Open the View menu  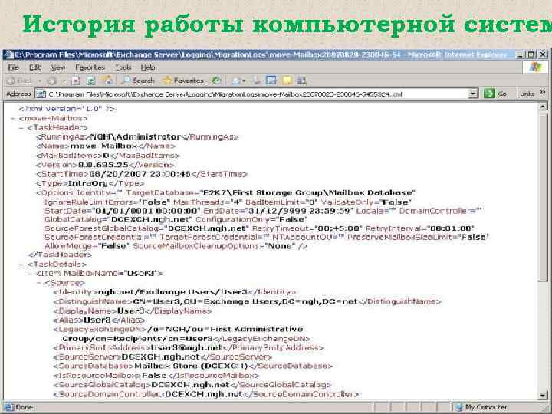58,67
